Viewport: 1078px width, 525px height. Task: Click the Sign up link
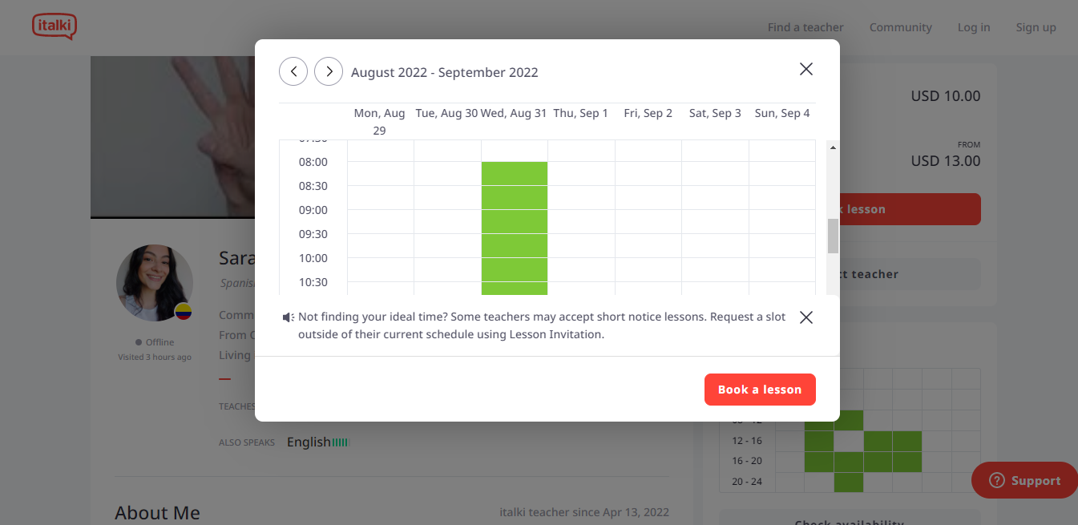coord(1036,27)
